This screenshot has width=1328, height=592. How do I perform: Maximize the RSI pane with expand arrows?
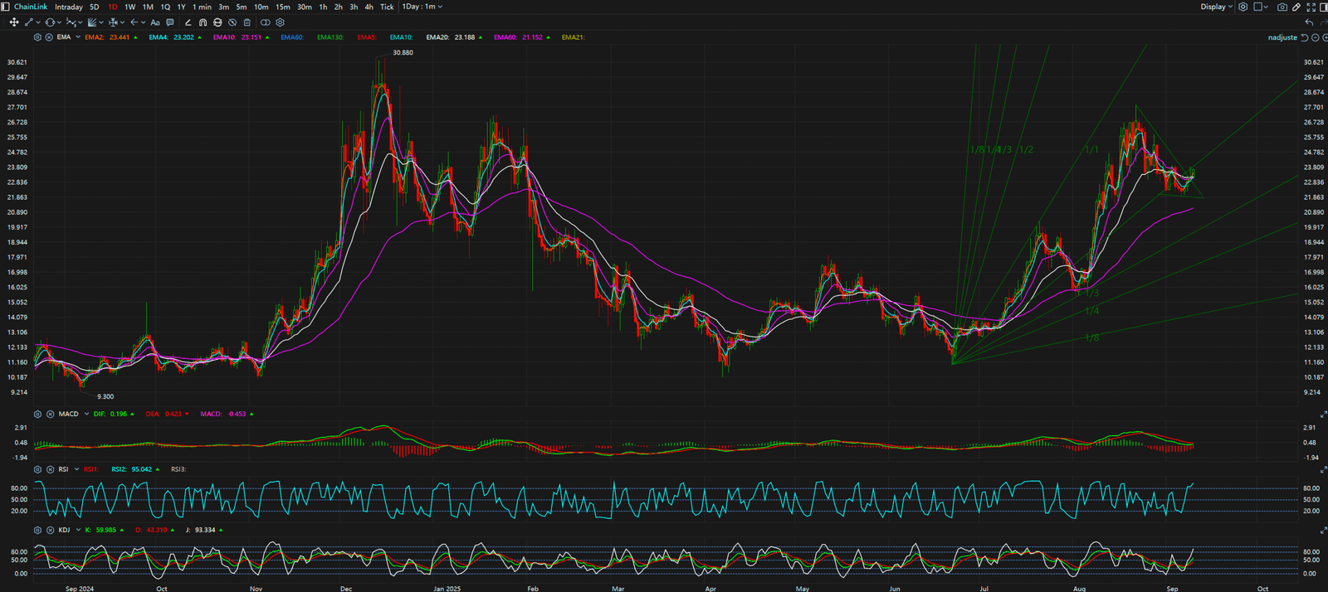click(1323, 469)
